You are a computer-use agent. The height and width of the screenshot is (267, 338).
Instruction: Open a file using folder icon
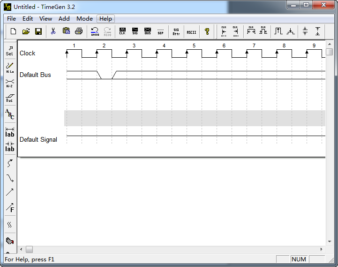26,31
